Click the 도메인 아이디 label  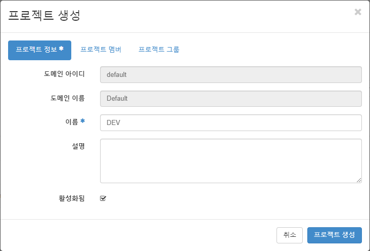pos(64,74)
